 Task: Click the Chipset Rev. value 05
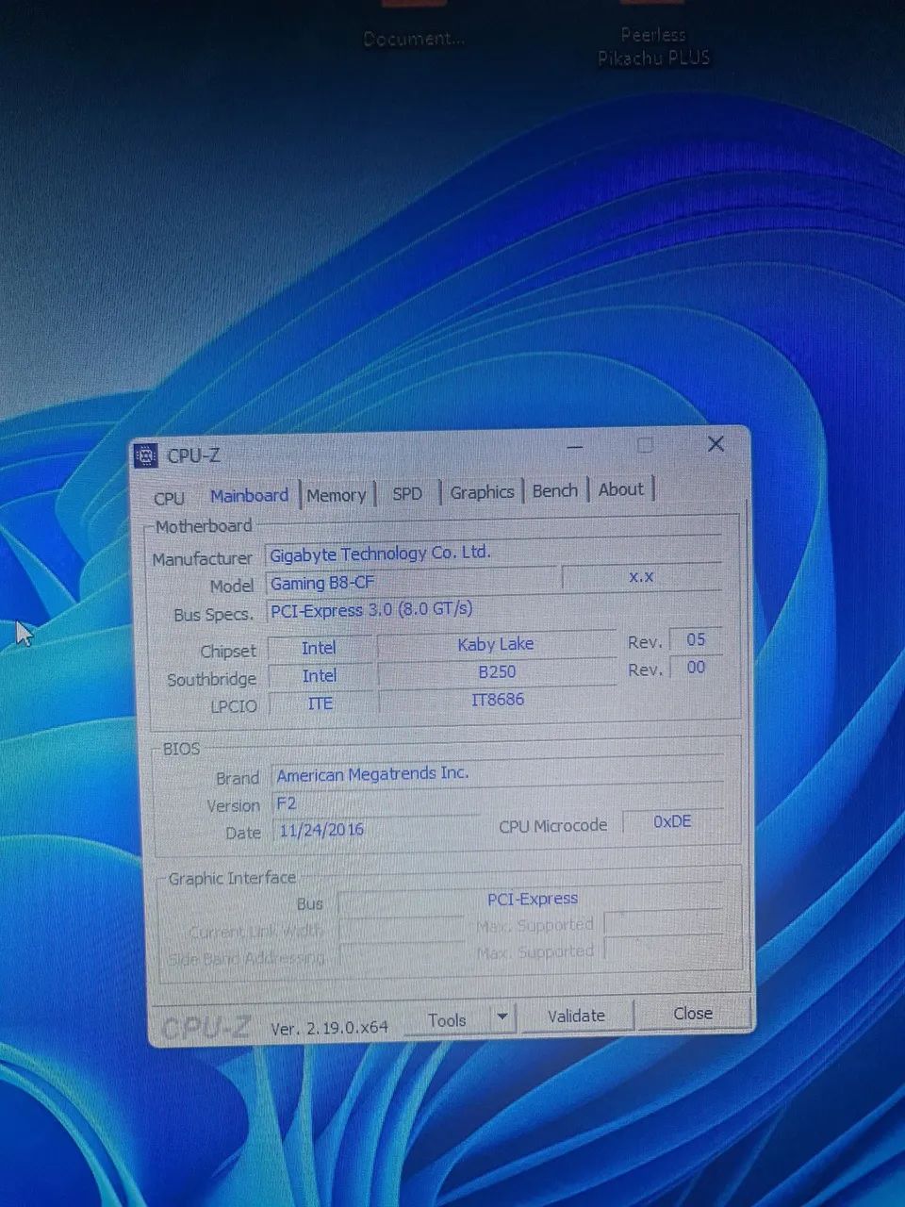coord(696,639)
